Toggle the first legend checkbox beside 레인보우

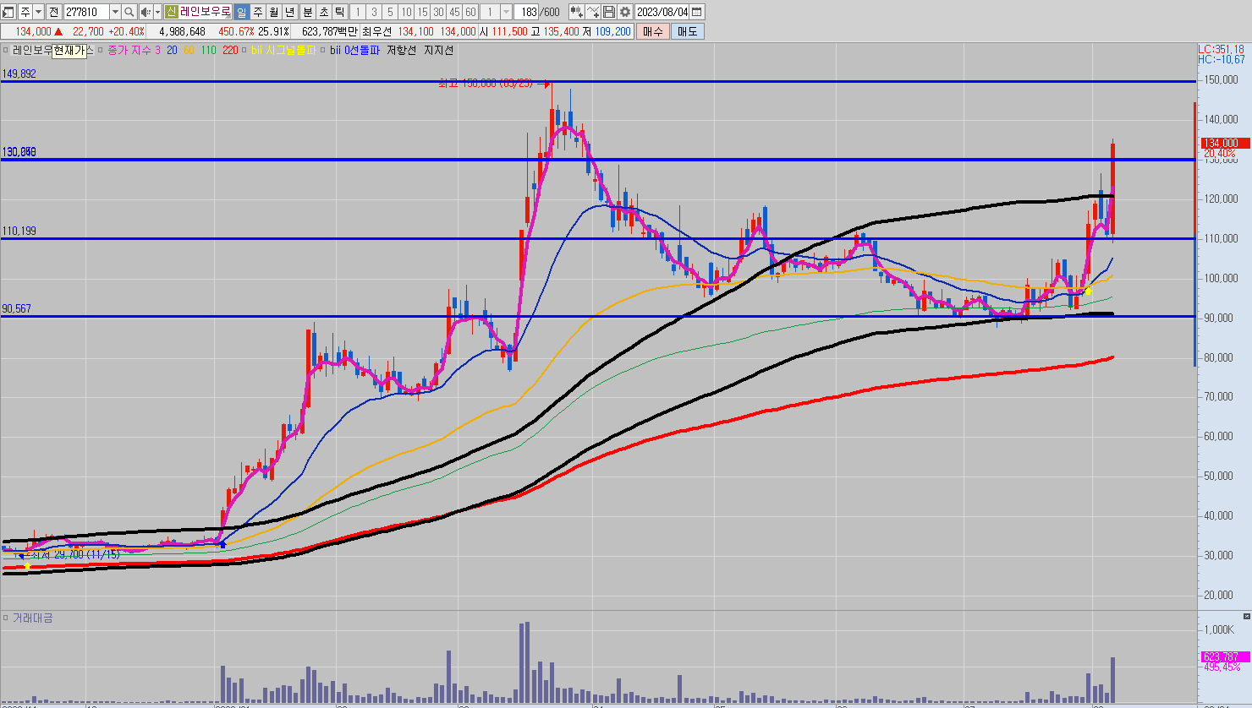(6, 50)
